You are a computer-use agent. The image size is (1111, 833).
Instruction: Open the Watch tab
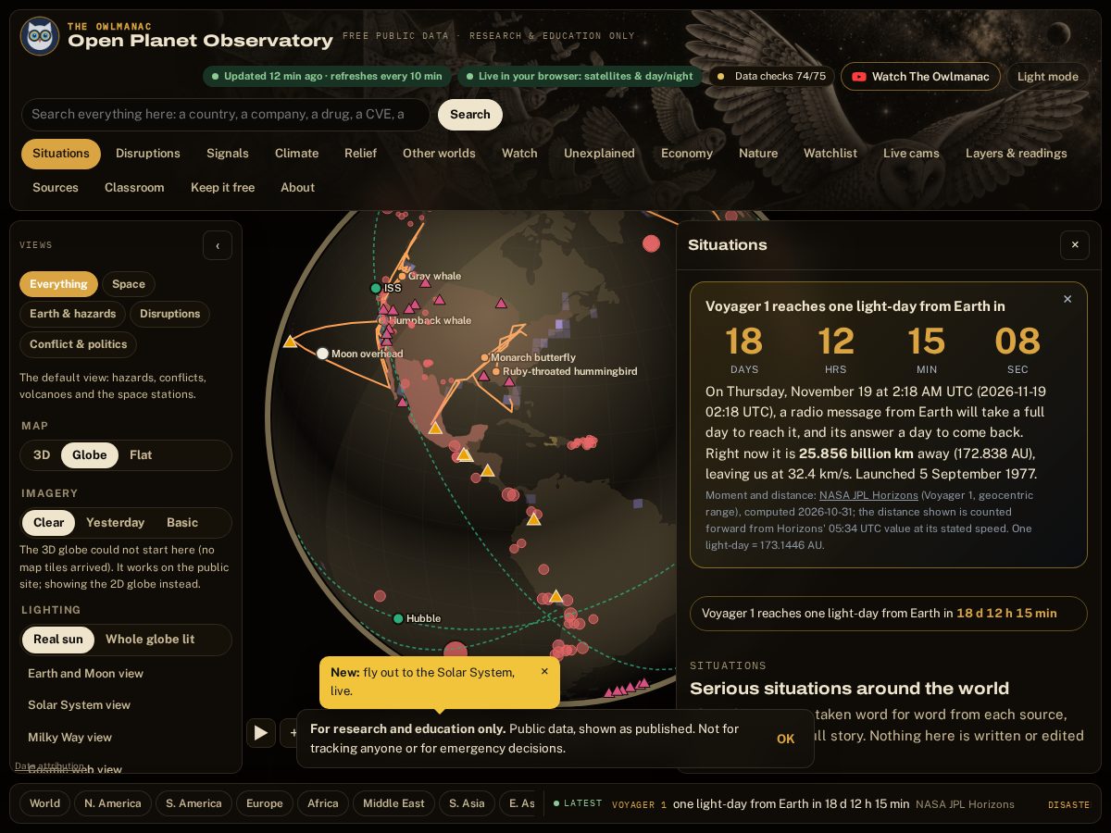(x=519, y=154)
